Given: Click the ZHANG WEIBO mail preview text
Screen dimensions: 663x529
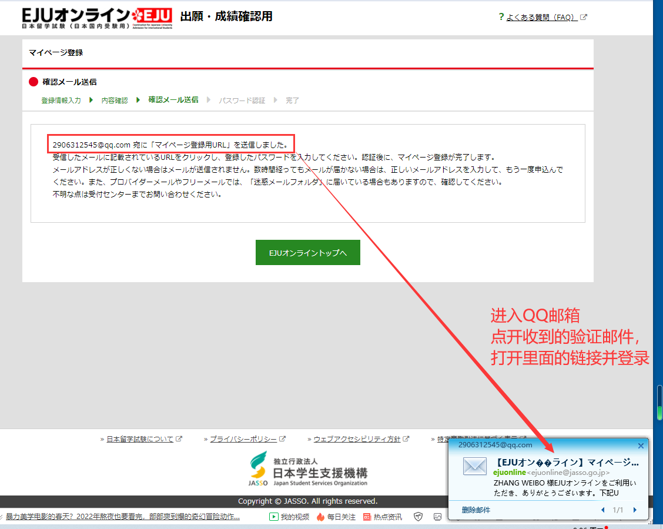Looking at the screenshot, I should click(x=565, y=488).
